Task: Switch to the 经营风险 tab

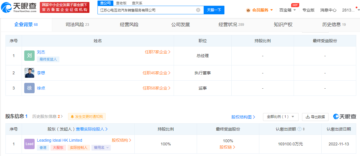Action: pos(129,25)
